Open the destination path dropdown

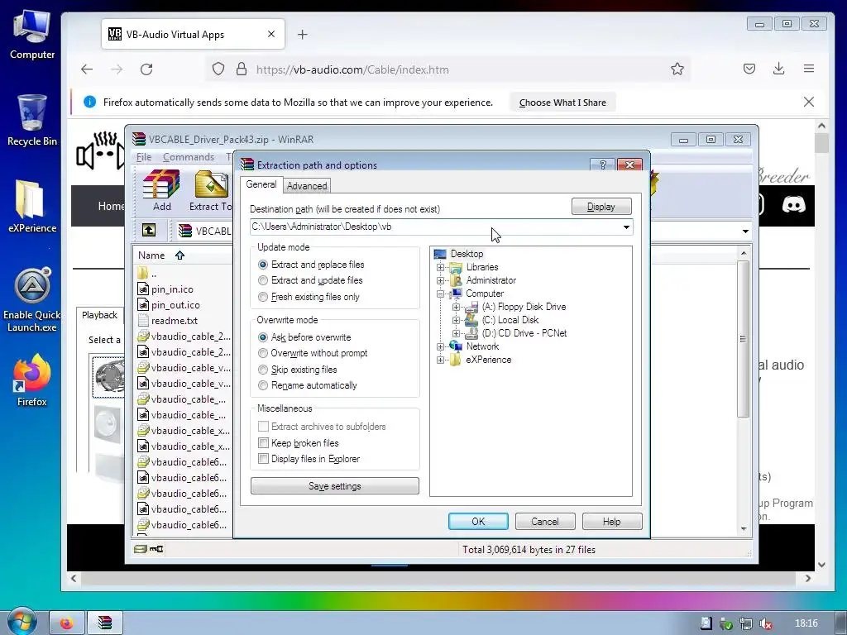(626, 227)
